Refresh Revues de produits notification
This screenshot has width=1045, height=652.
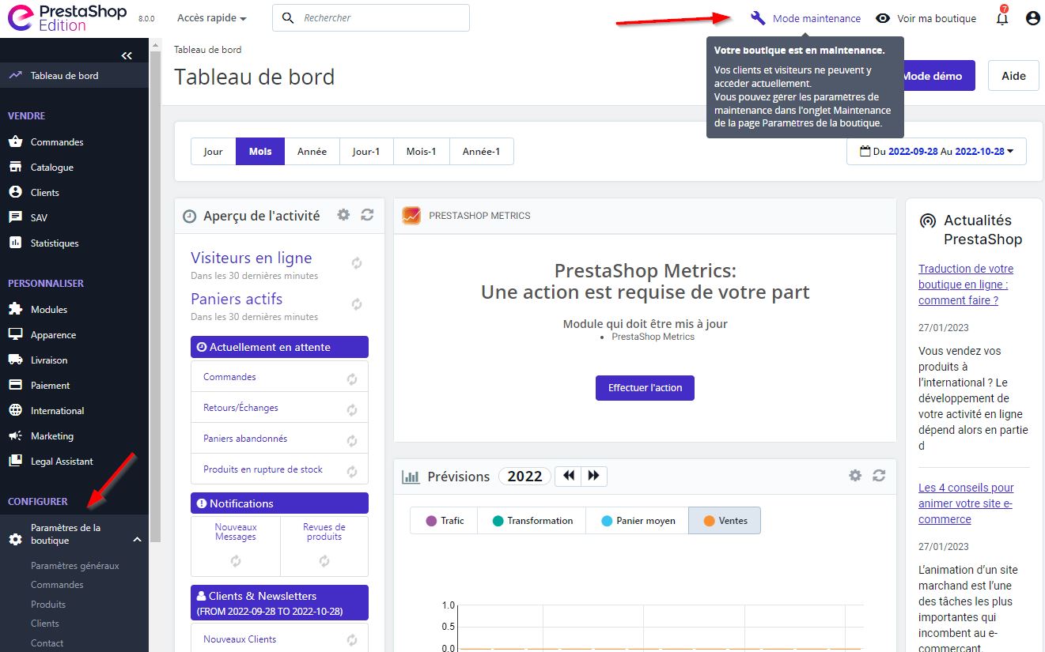(324, 561)
